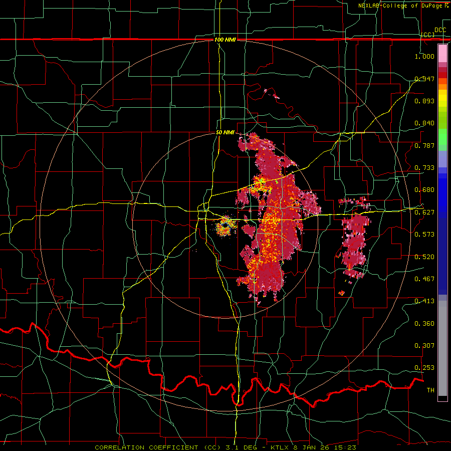Click the 50 NMI range ring label

coord(225,133)
